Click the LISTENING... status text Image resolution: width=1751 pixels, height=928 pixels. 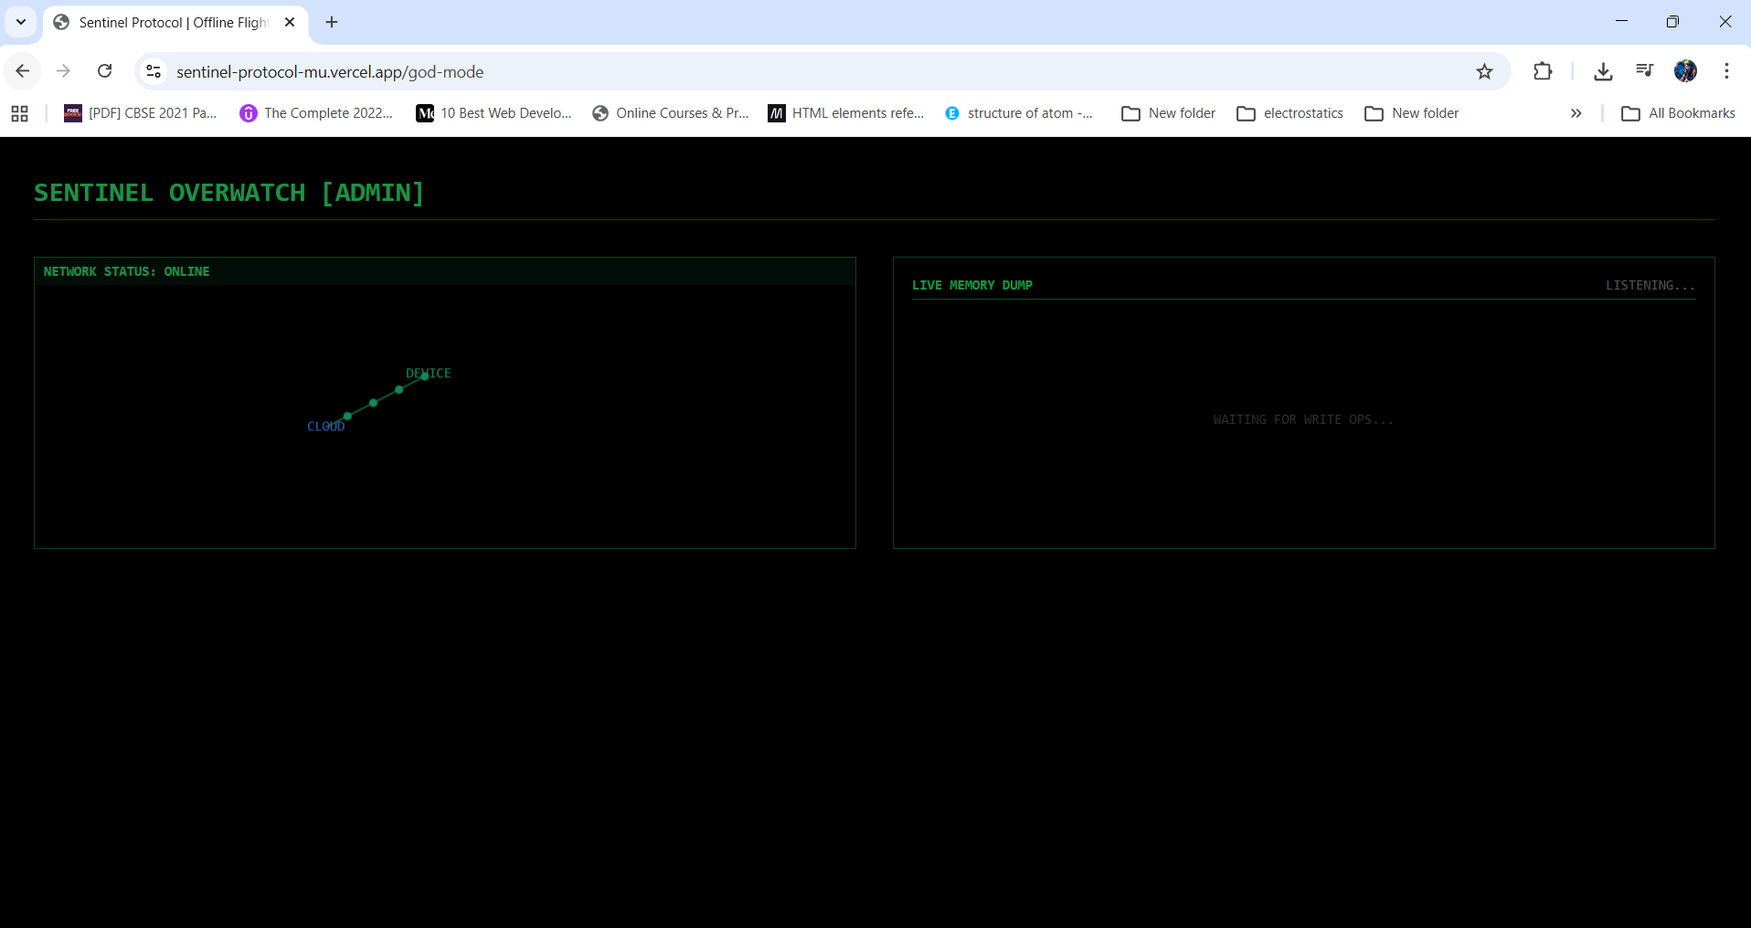coord(1650,285)
